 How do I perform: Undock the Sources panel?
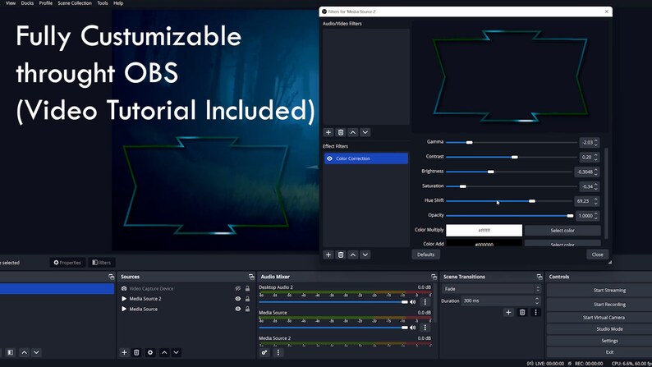251,277
